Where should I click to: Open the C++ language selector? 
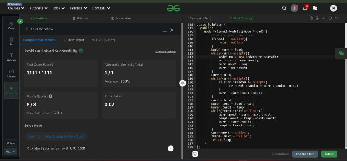coord(199,18)
